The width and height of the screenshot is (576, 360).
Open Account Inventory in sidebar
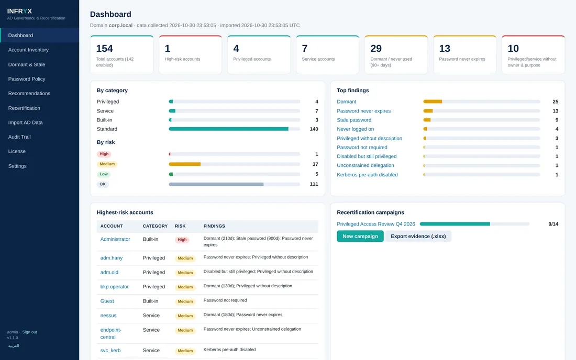[x=28, y=50]
